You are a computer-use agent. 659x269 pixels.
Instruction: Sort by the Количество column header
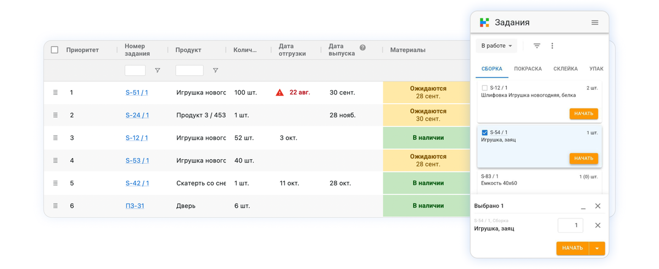pyautogui.click(x=245, y=50)
